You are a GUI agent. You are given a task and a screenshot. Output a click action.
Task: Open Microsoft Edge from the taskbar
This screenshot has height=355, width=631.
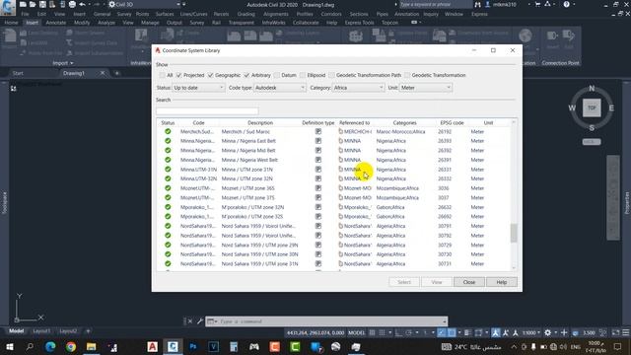coord(50,346)
